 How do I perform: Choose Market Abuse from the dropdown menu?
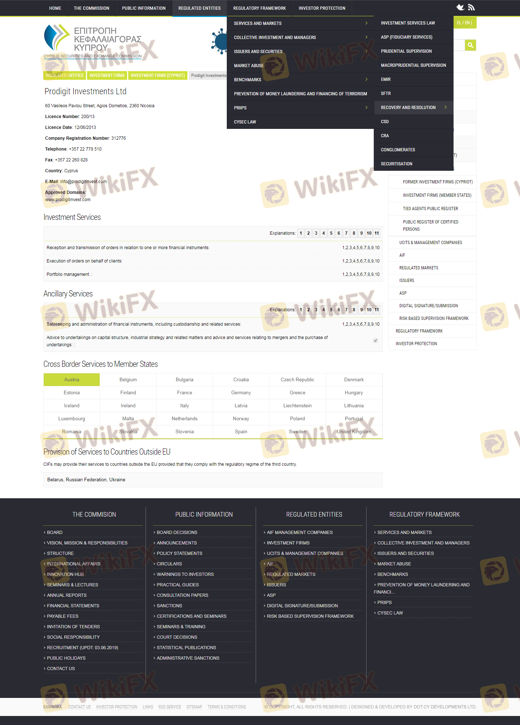pyautogui.click(x=300, y=66)
